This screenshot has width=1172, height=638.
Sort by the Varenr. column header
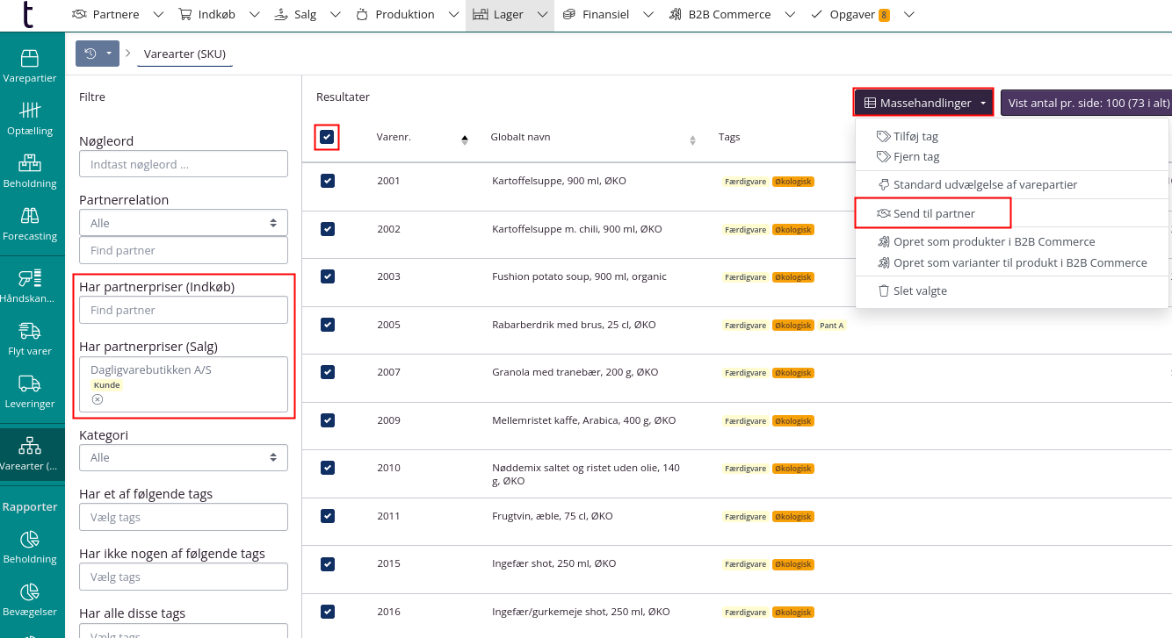394,138
